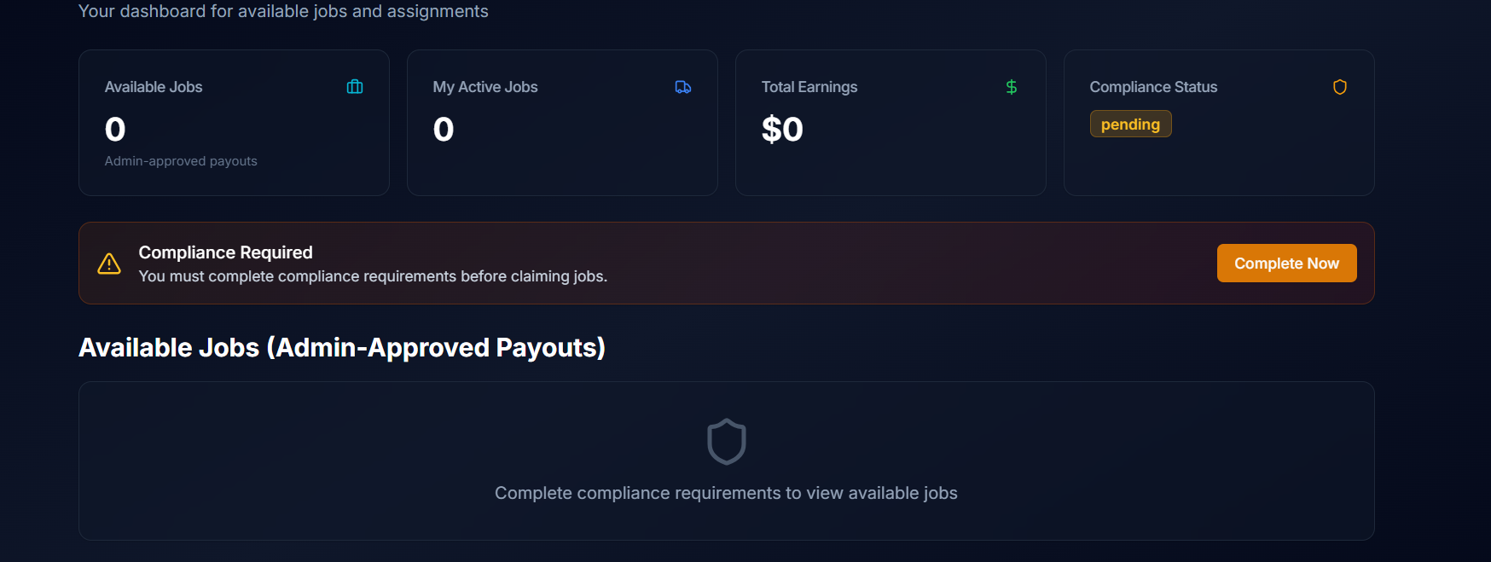Click the My Active Jobs count of 0
Viewport: 1491px width, 562px height.
[x=444, y=130]
